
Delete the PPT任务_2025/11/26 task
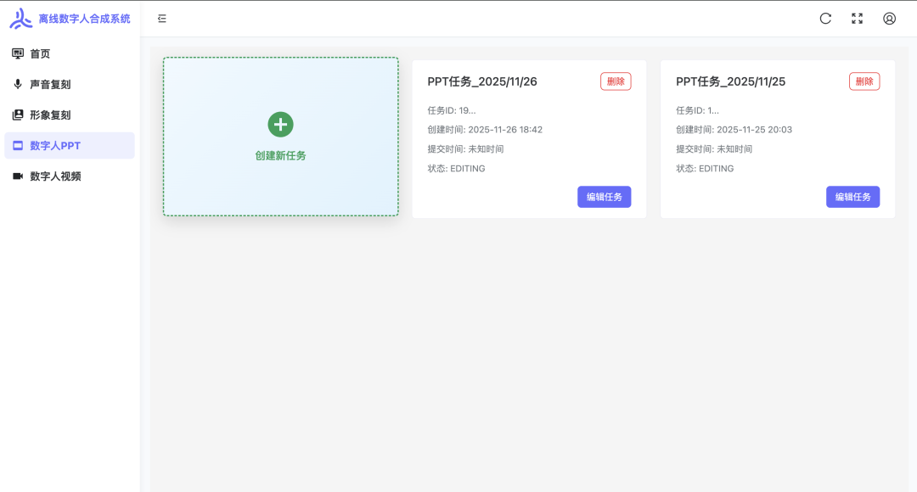[616, 81]
